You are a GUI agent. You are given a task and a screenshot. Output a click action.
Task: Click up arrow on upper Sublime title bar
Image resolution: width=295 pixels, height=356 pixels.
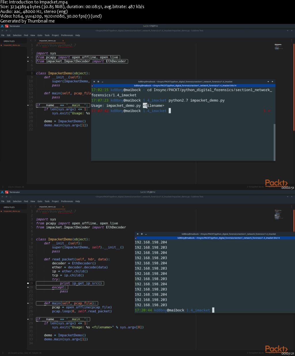292,31
